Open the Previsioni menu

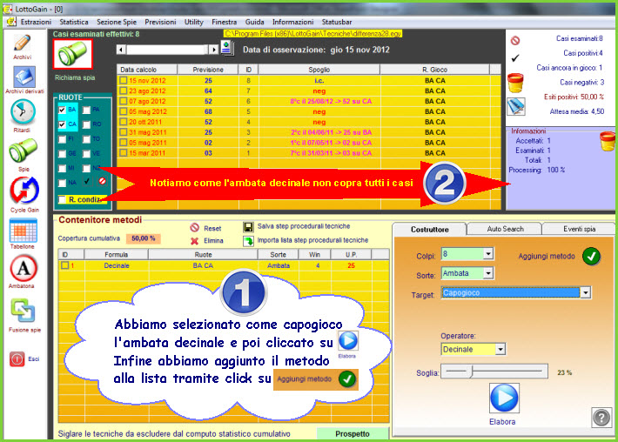160,22
